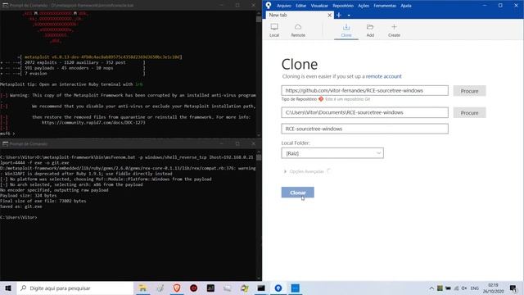Click the lower Prompt de Comando window icon
This screenshot has height=295, width=524.
tap(5, 144)
